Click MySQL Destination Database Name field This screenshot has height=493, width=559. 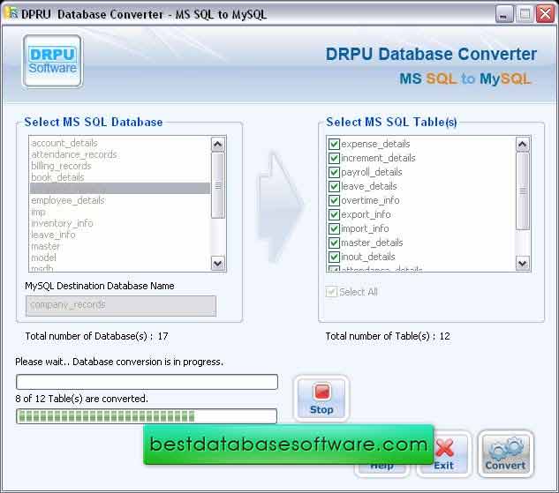(121, 305)
